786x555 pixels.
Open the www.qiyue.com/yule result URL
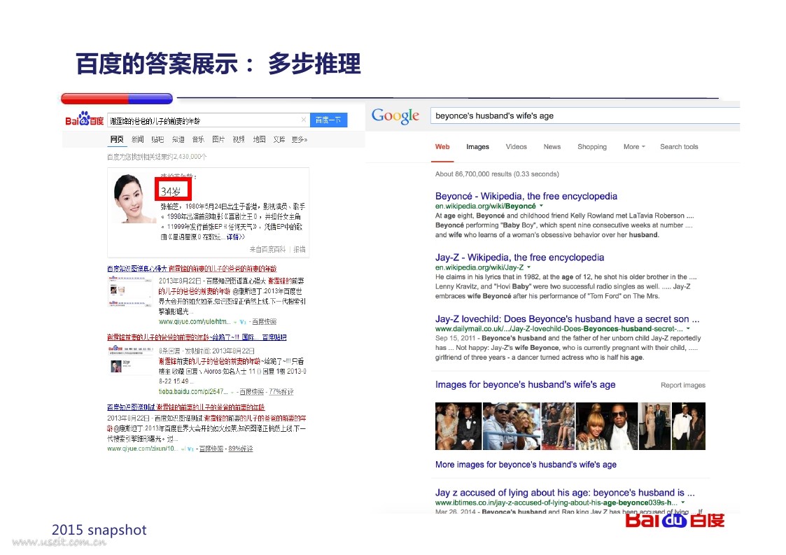195,321
